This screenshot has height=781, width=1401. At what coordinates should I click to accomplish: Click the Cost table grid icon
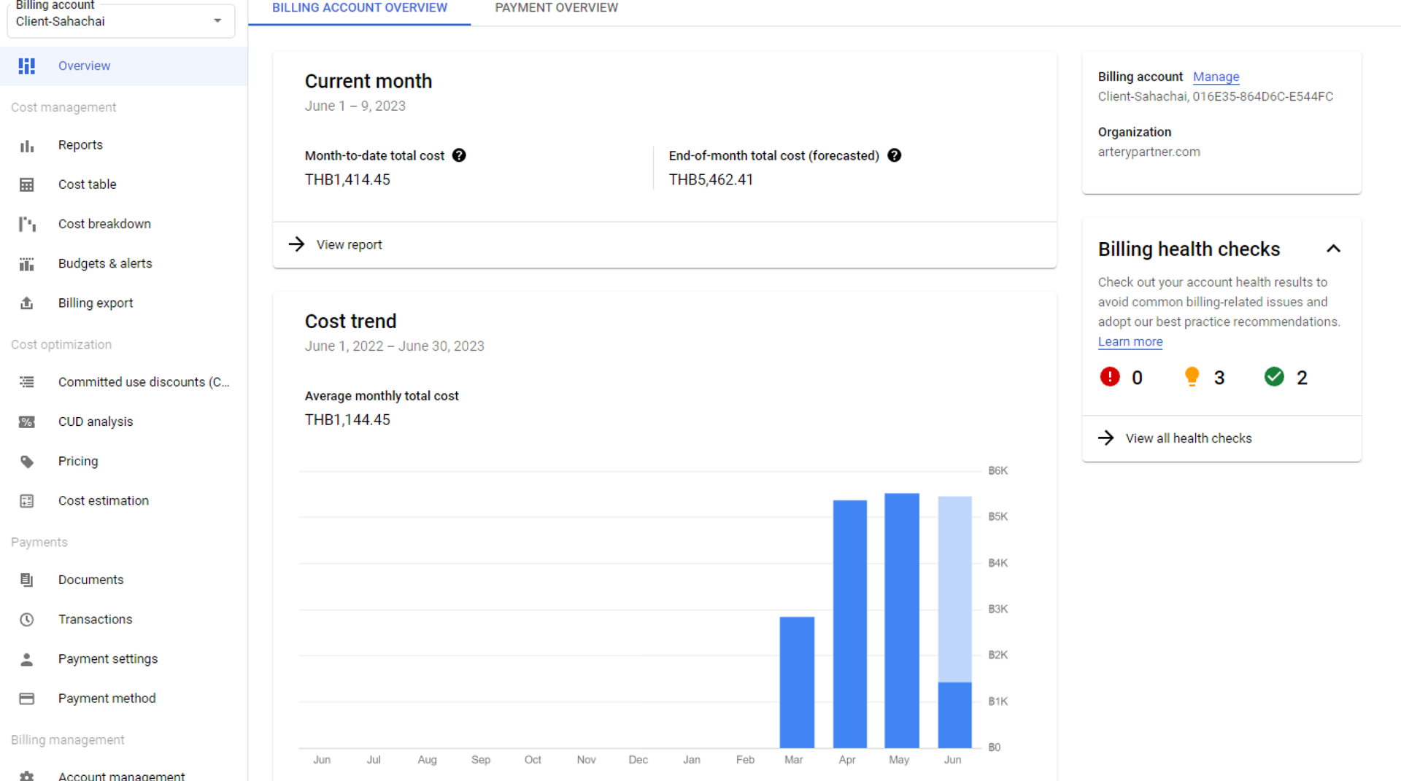click(27, 185)
